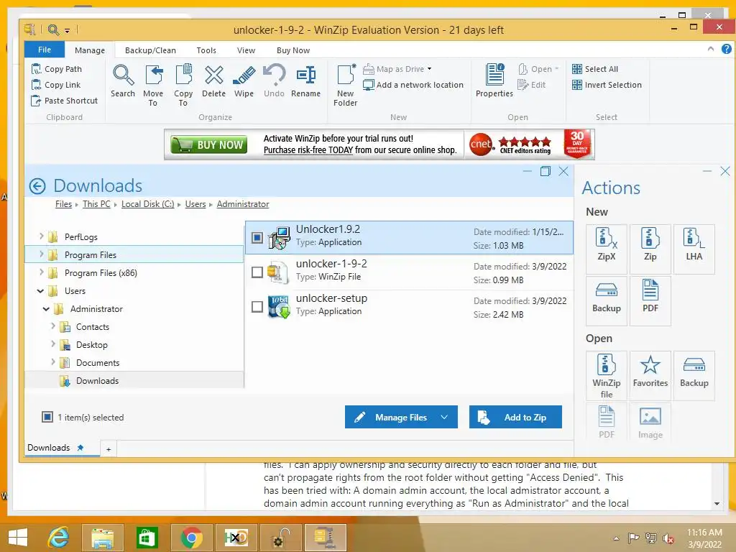Select the Wipe tool

pos(244,80)
